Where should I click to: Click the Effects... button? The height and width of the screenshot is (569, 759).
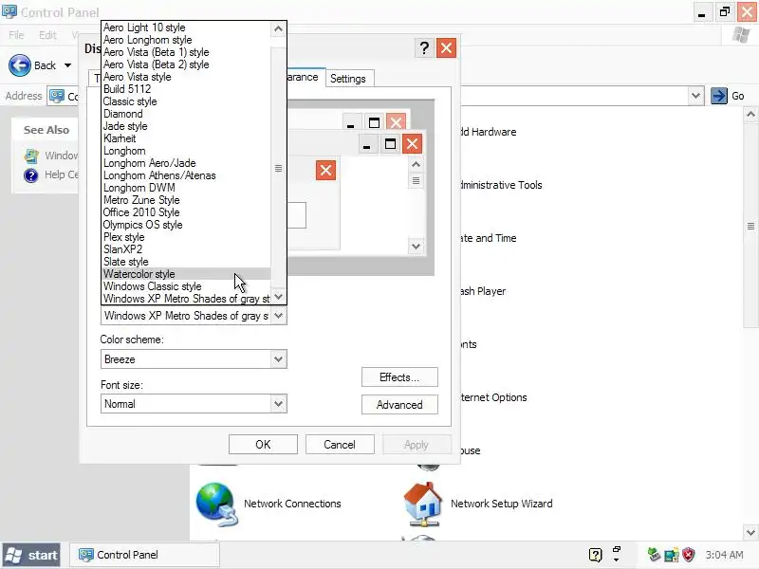point(399,377)
